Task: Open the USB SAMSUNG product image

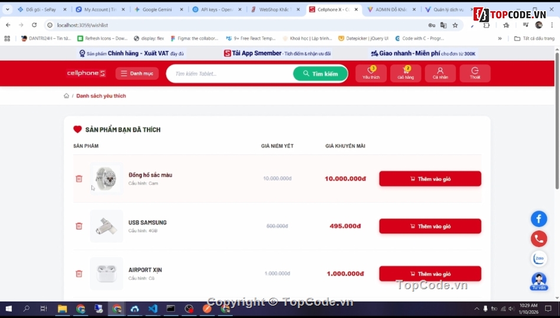Action: click(107, 226)
